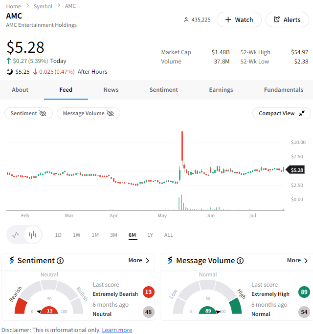Toggle Sentiment chart overlay eye icon

point(43,113)
